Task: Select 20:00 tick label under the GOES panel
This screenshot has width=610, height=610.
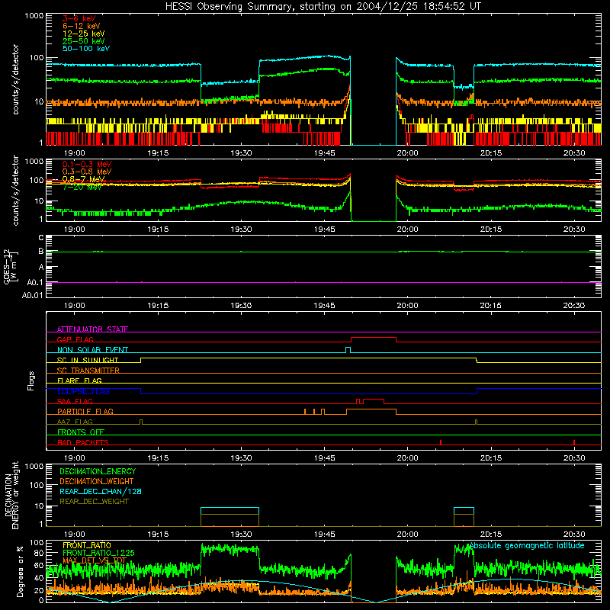Action: [408, 306]
